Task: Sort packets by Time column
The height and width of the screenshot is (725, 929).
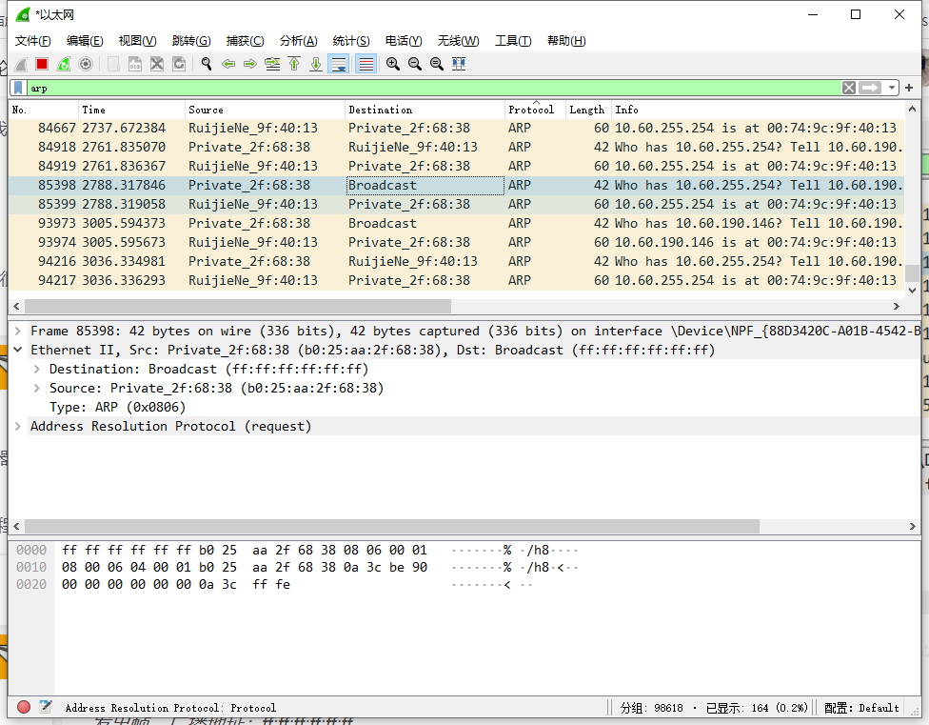Action: point(131,110)
